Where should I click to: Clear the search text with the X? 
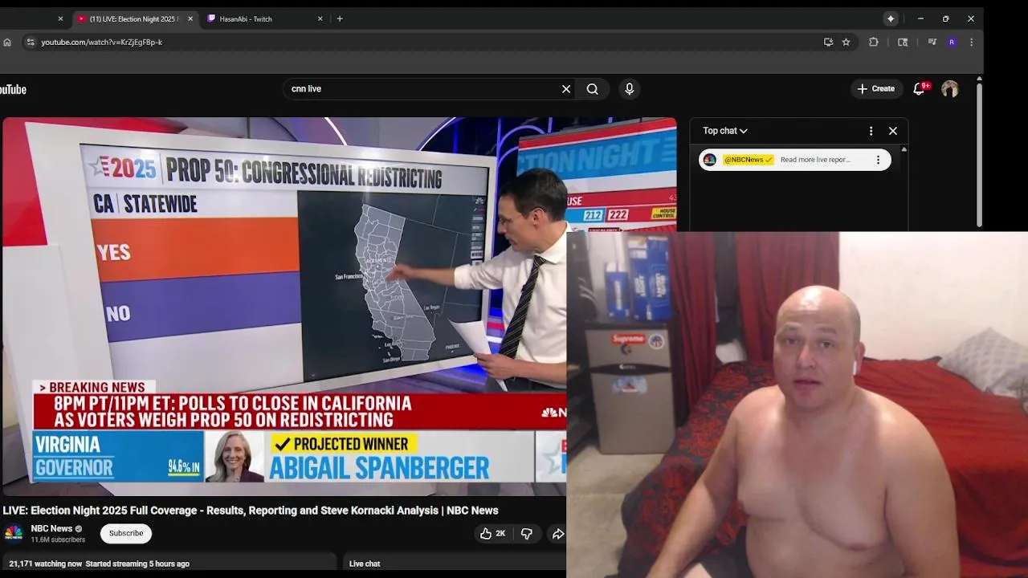[566, 89]
